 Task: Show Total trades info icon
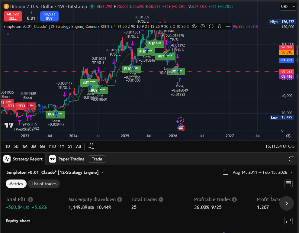(161, 199)
